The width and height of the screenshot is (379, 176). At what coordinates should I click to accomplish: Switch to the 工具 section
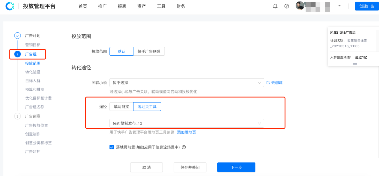tap(161, 6)
